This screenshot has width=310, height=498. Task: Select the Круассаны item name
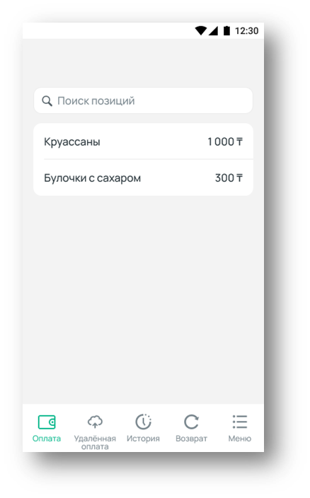72,141
